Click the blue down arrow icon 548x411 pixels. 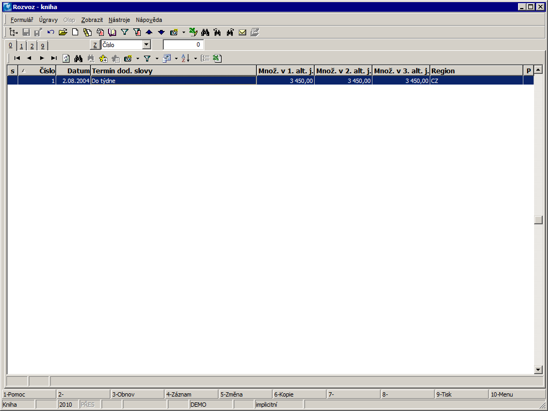pyautogui.click(x=161, y=32)
